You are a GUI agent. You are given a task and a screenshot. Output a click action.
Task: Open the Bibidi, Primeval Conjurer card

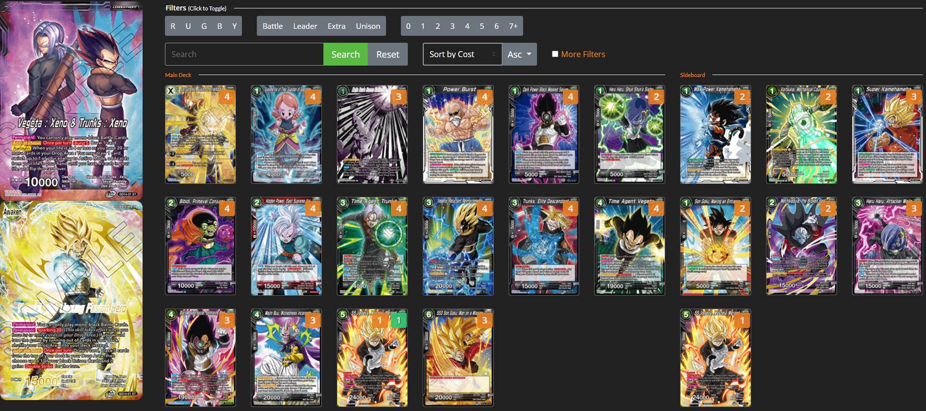[x=200, y=246]
